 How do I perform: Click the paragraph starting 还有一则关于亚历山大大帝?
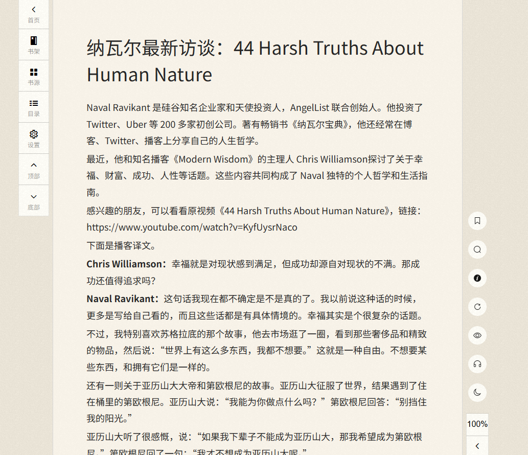coord(257,402)
